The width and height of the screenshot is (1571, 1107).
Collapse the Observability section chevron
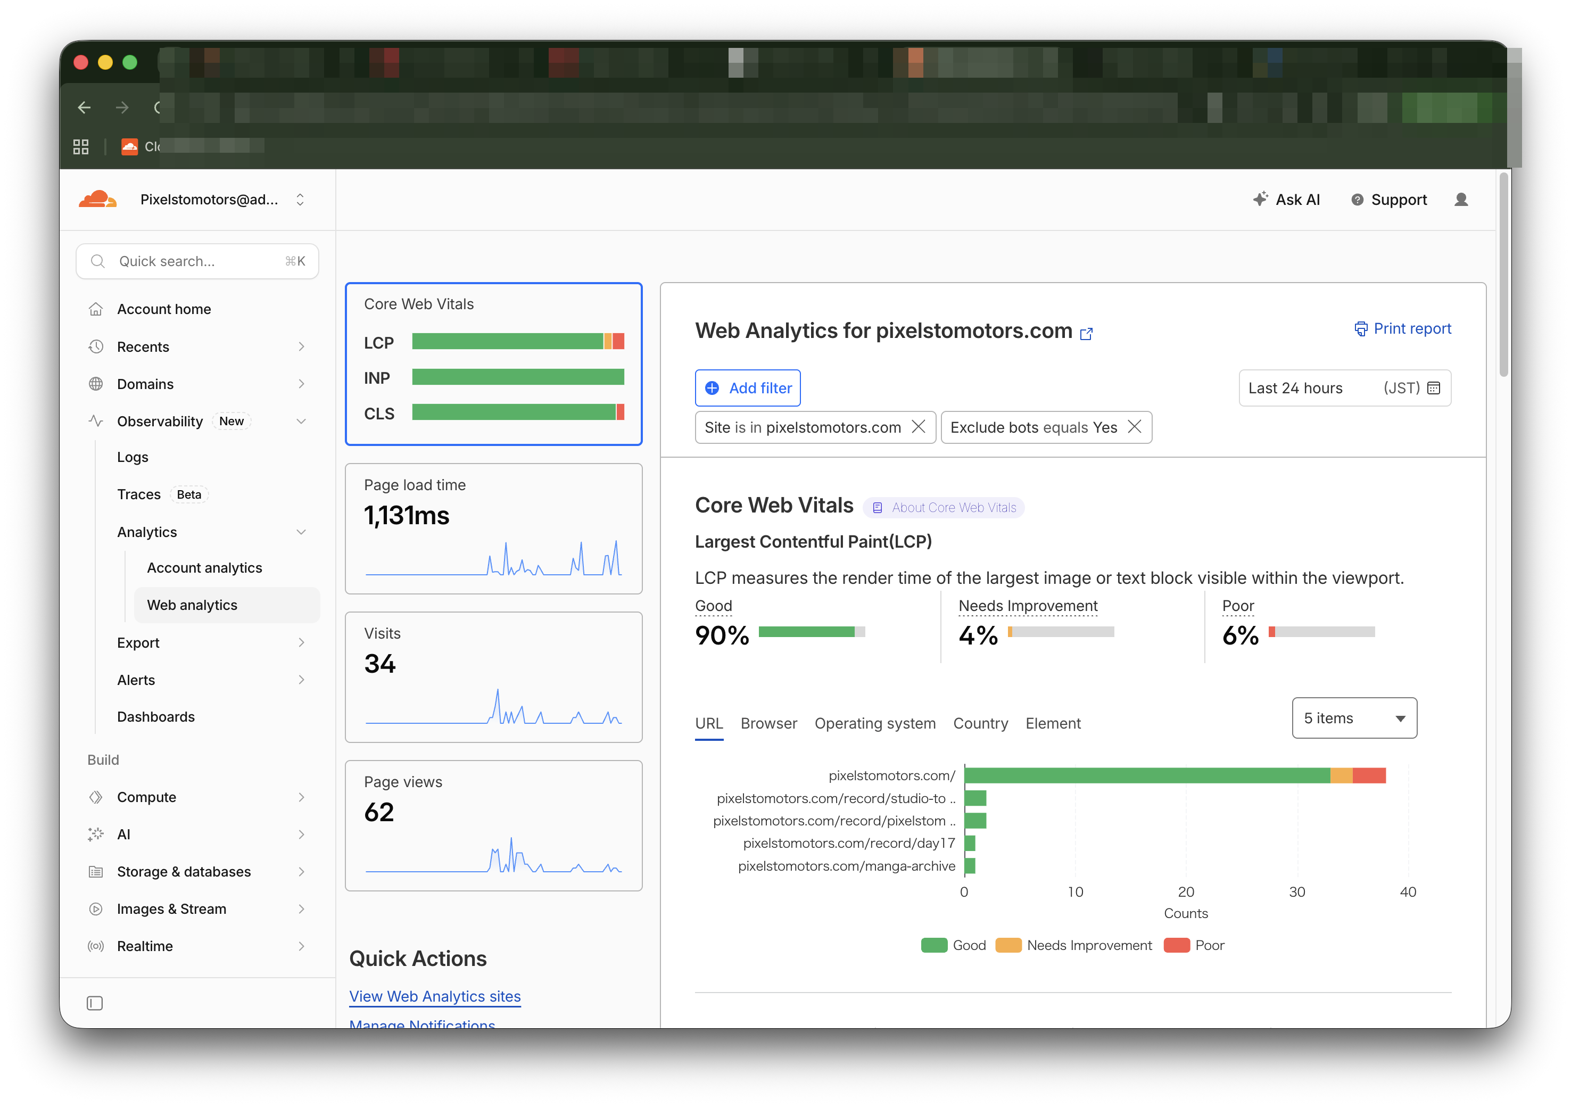click(301, 421)
